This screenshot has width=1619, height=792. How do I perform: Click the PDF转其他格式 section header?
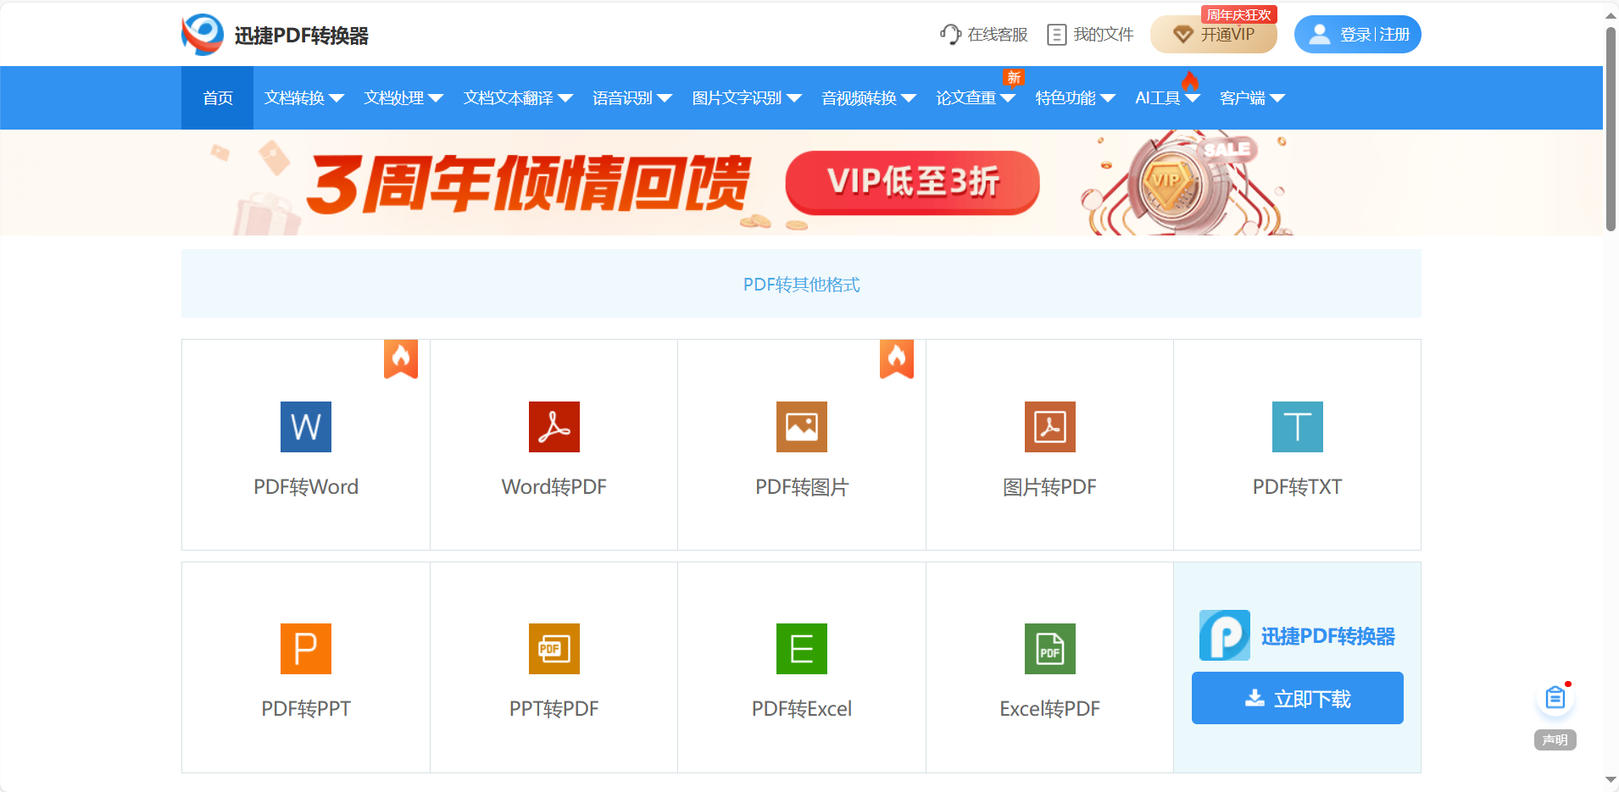(802, 285)
